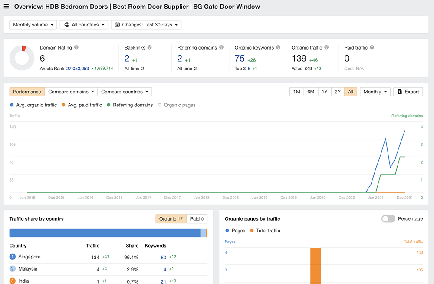Image resolution: width=434 pixels, height=284 pixels.
Task: Click Organic traffic help info icon
Action: pos(326,47)
